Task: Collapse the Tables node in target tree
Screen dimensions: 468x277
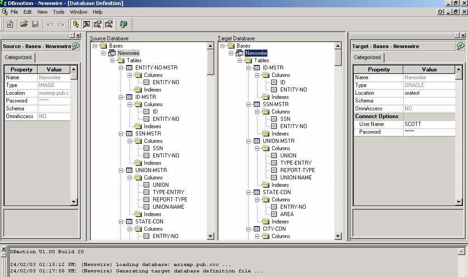Action: pos(240,60)
